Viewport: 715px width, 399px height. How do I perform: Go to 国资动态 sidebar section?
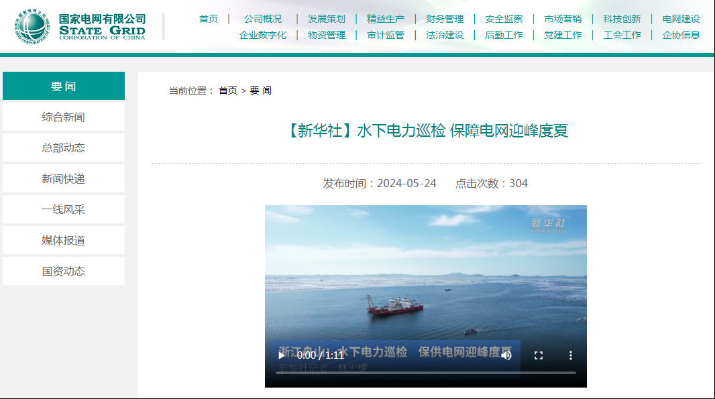63,272
